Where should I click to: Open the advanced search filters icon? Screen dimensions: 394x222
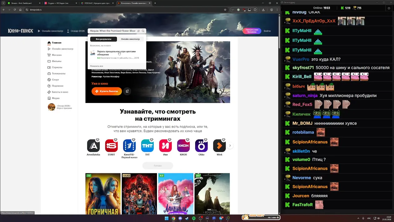pos(139,31)
